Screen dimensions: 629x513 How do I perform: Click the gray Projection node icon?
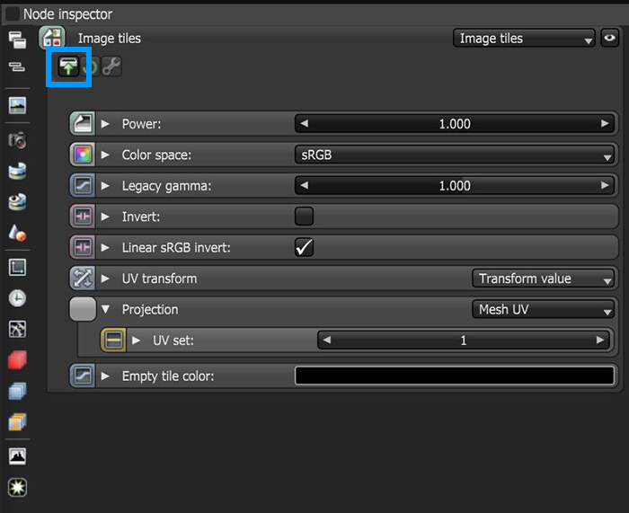tap(83, 309)
